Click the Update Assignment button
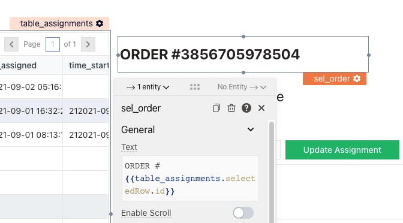The image size is (403, 223). pos(342,150)
